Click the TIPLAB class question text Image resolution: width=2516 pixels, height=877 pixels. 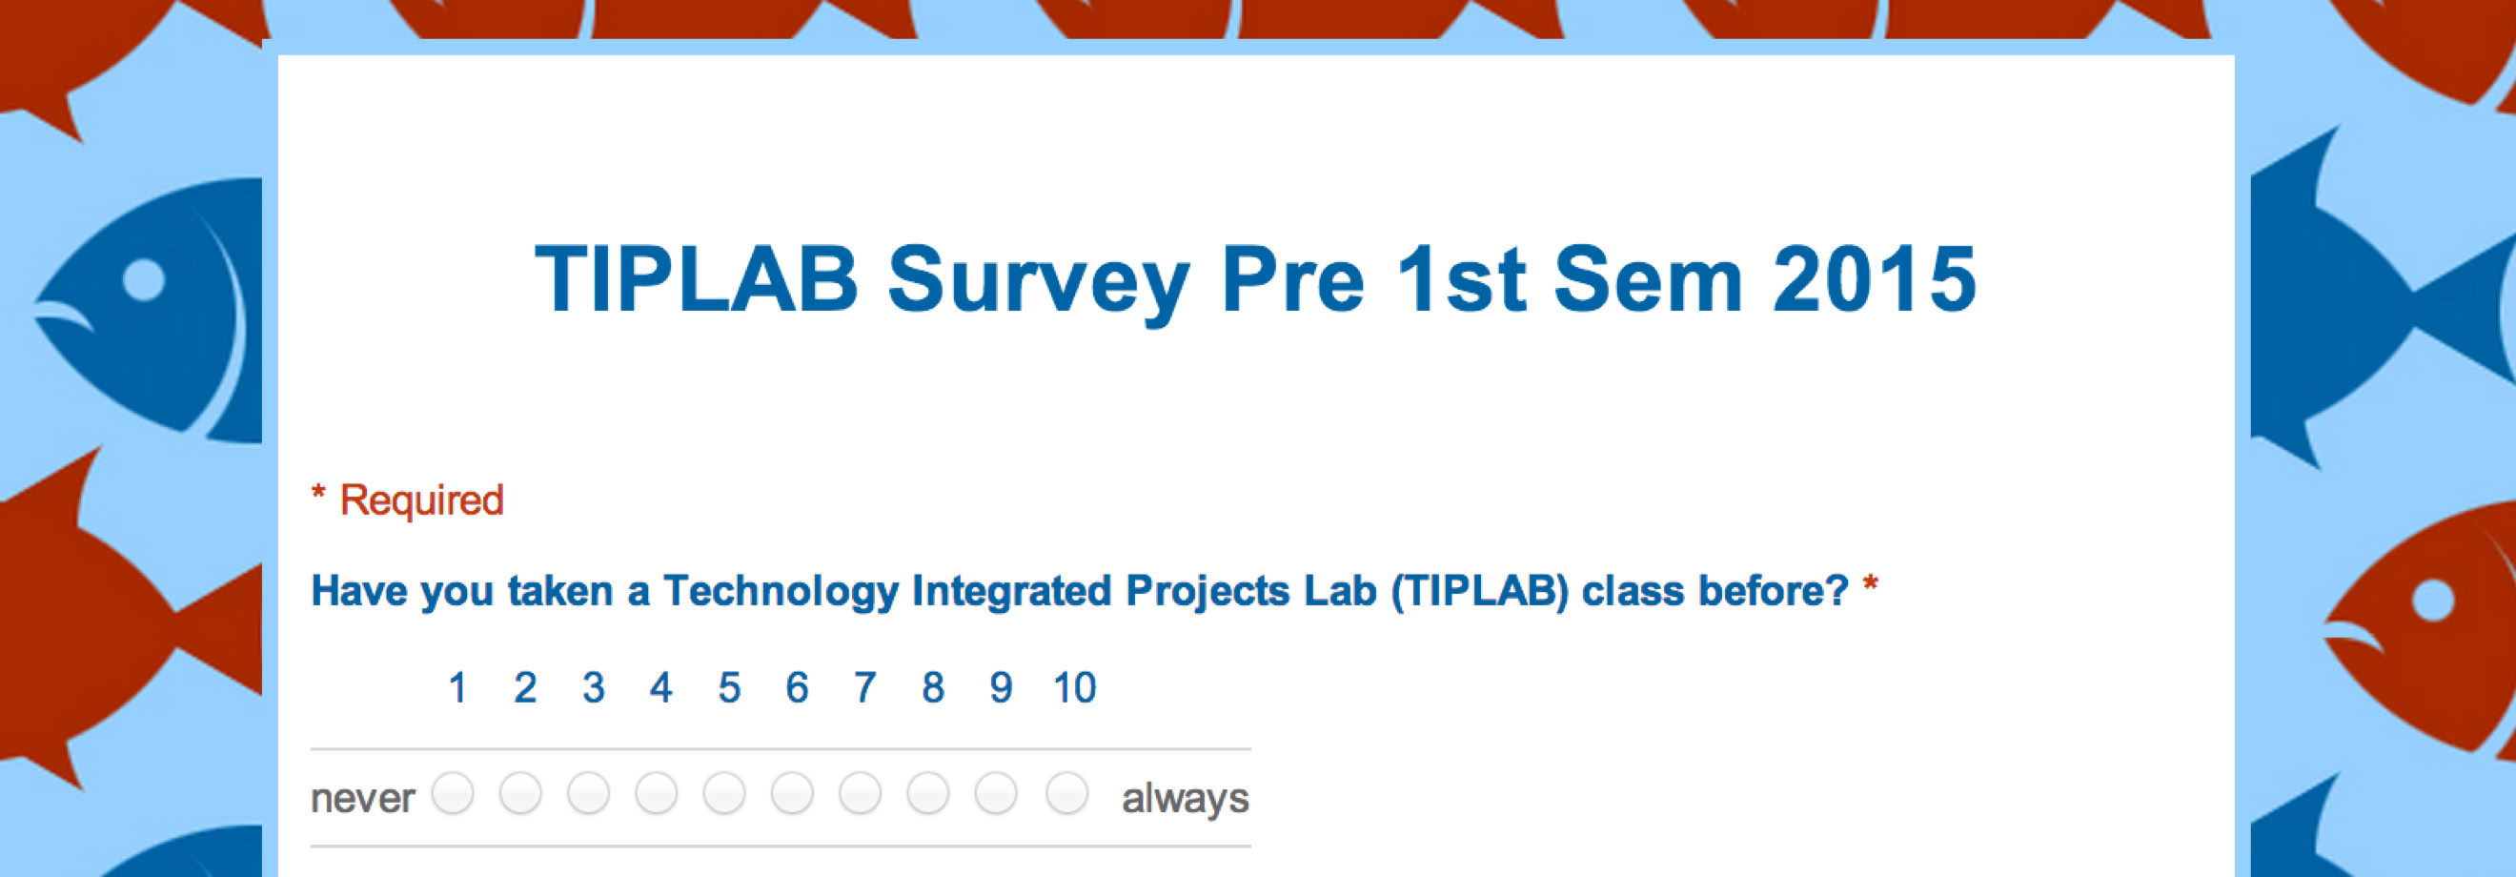tap(1094, 592)
